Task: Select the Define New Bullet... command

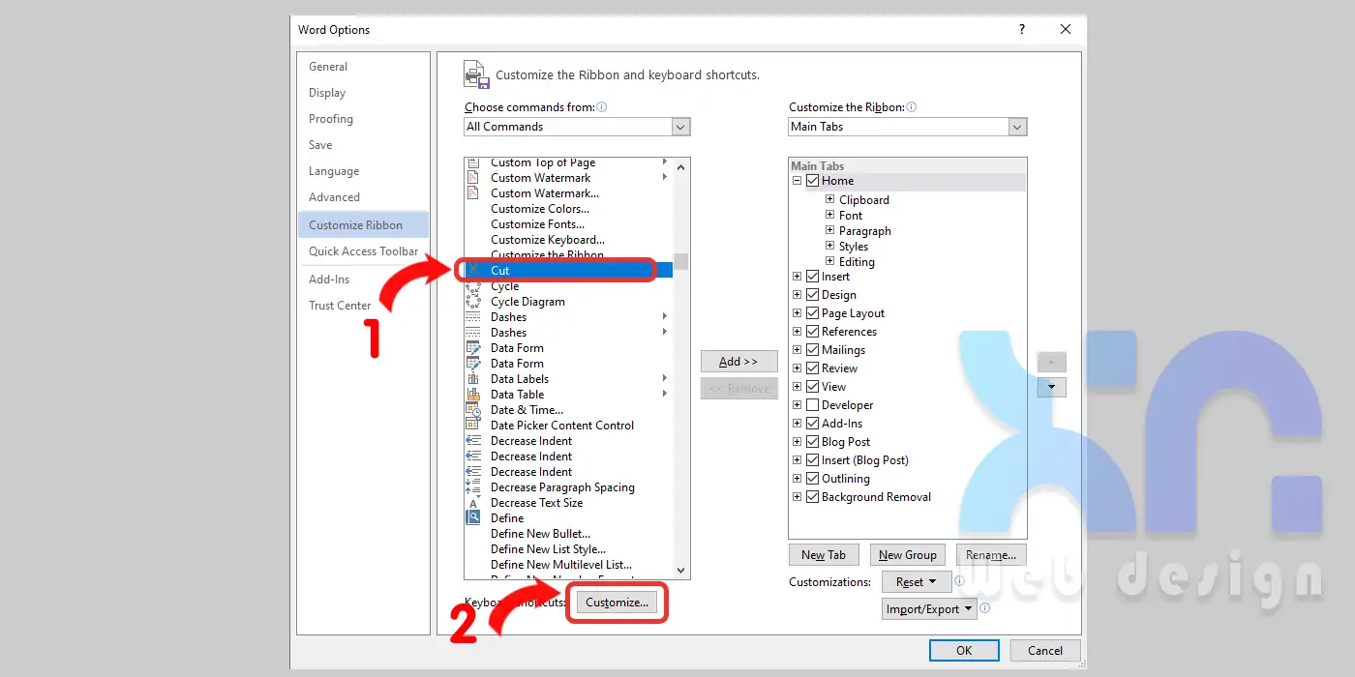Action: [x=540, y=534]
